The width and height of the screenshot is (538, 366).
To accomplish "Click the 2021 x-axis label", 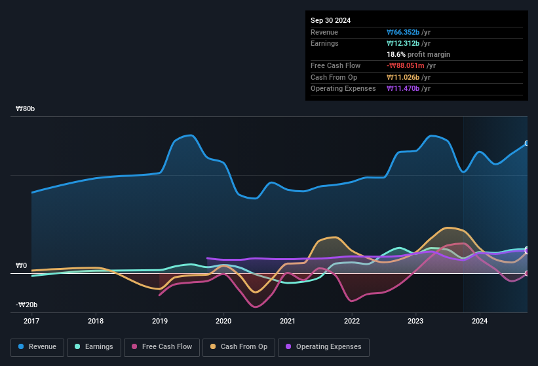I will 288,321.
